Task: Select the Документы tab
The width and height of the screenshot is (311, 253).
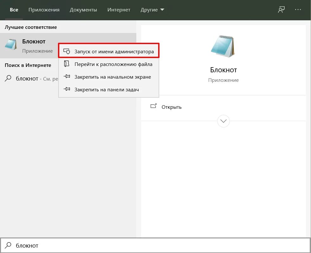Action: (83, 10)
